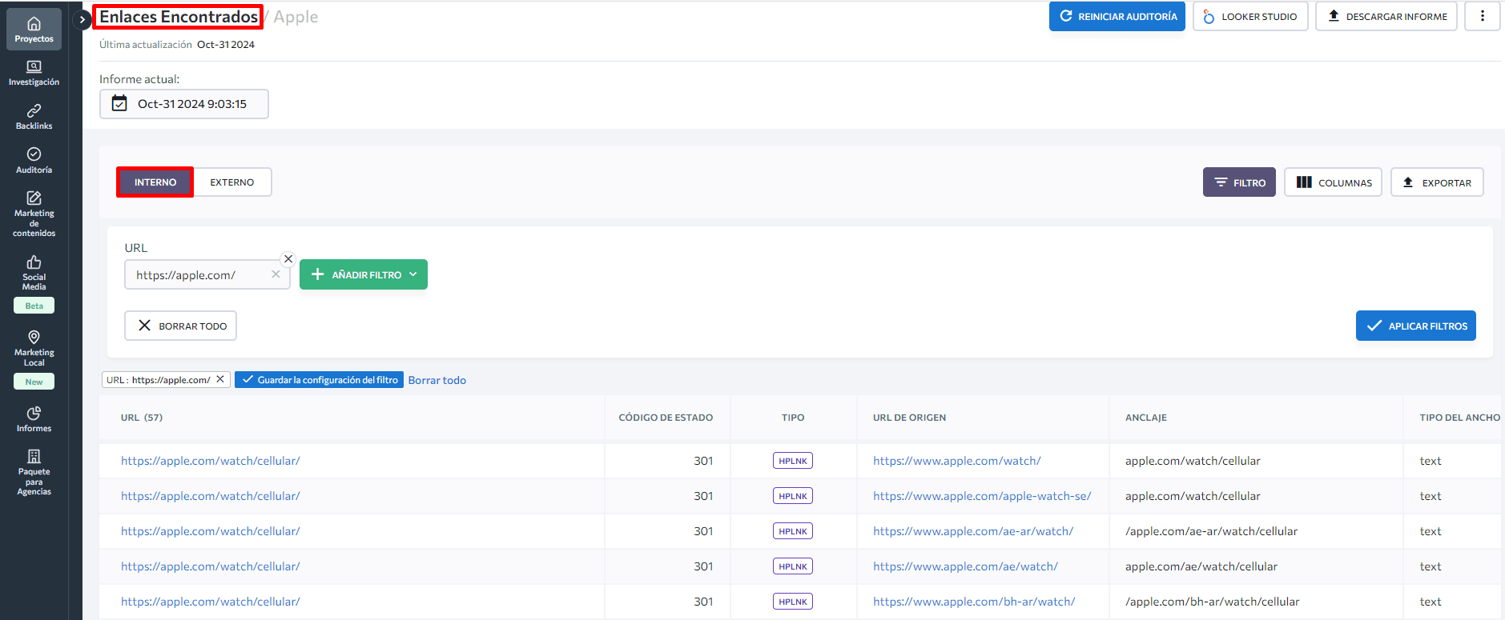Click the Enlaces Encontrados heading
Screen dimensions: 1505x620
178,17
